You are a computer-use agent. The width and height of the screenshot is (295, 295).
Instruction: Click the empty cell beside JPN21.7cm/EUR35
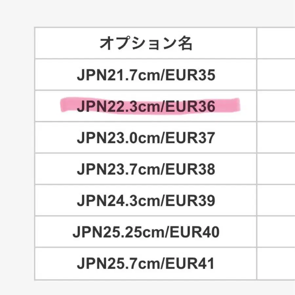click(x=276, y=75)
